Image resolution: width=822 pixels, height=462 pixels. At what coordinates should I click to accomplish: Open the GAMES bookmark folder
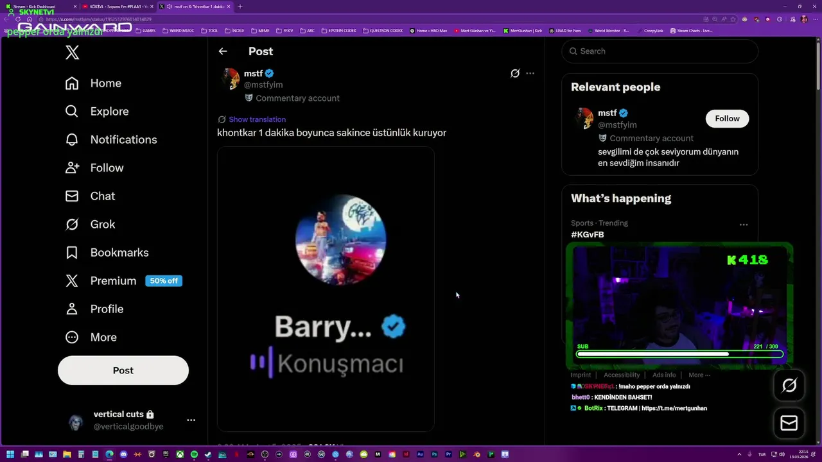click(145, 31)
